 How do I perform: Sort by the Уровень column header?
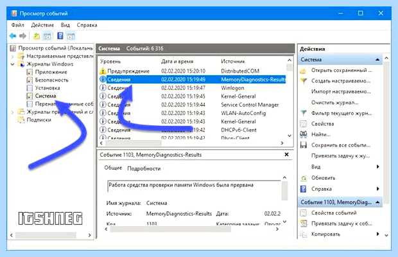pyautogui.click(x=110, y=62)
